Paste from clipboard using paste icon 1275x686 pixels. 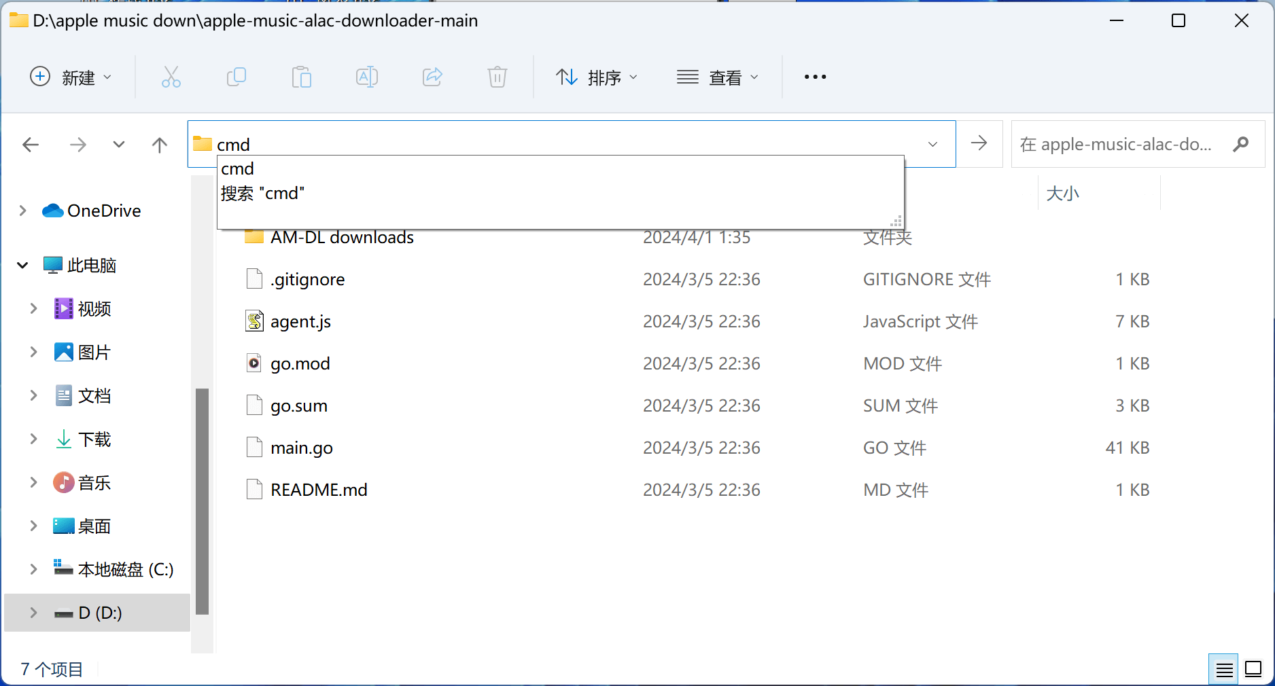coord(302,77)
